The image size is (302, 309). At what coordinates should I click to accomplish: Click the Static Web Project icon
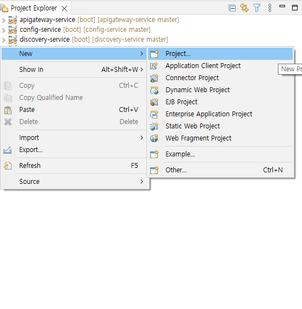(154, 126)
